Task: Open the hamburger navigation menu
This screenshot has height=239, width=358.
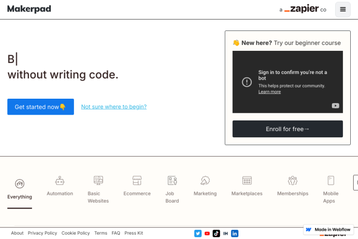Action: [x=343, y=9]
